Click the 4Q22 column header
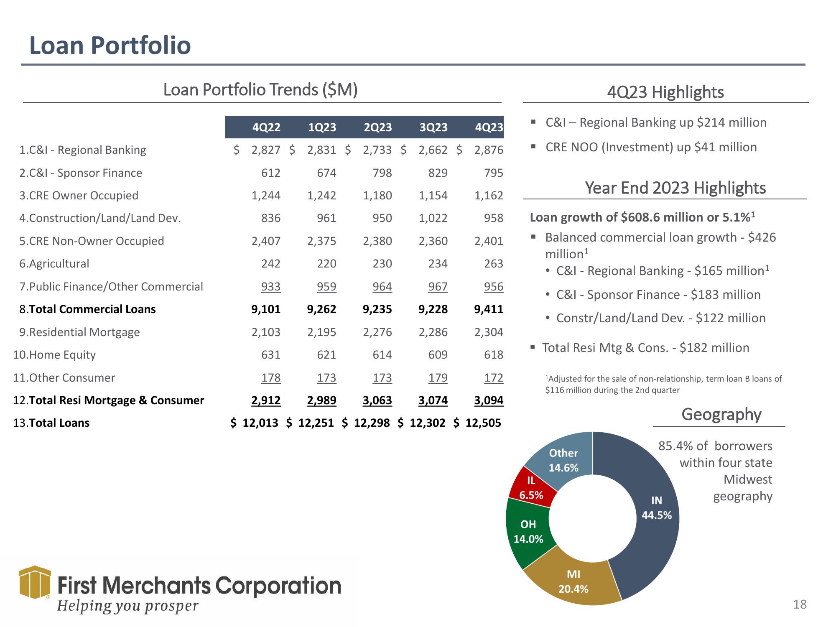836x627 pixels. pos(266,127)
